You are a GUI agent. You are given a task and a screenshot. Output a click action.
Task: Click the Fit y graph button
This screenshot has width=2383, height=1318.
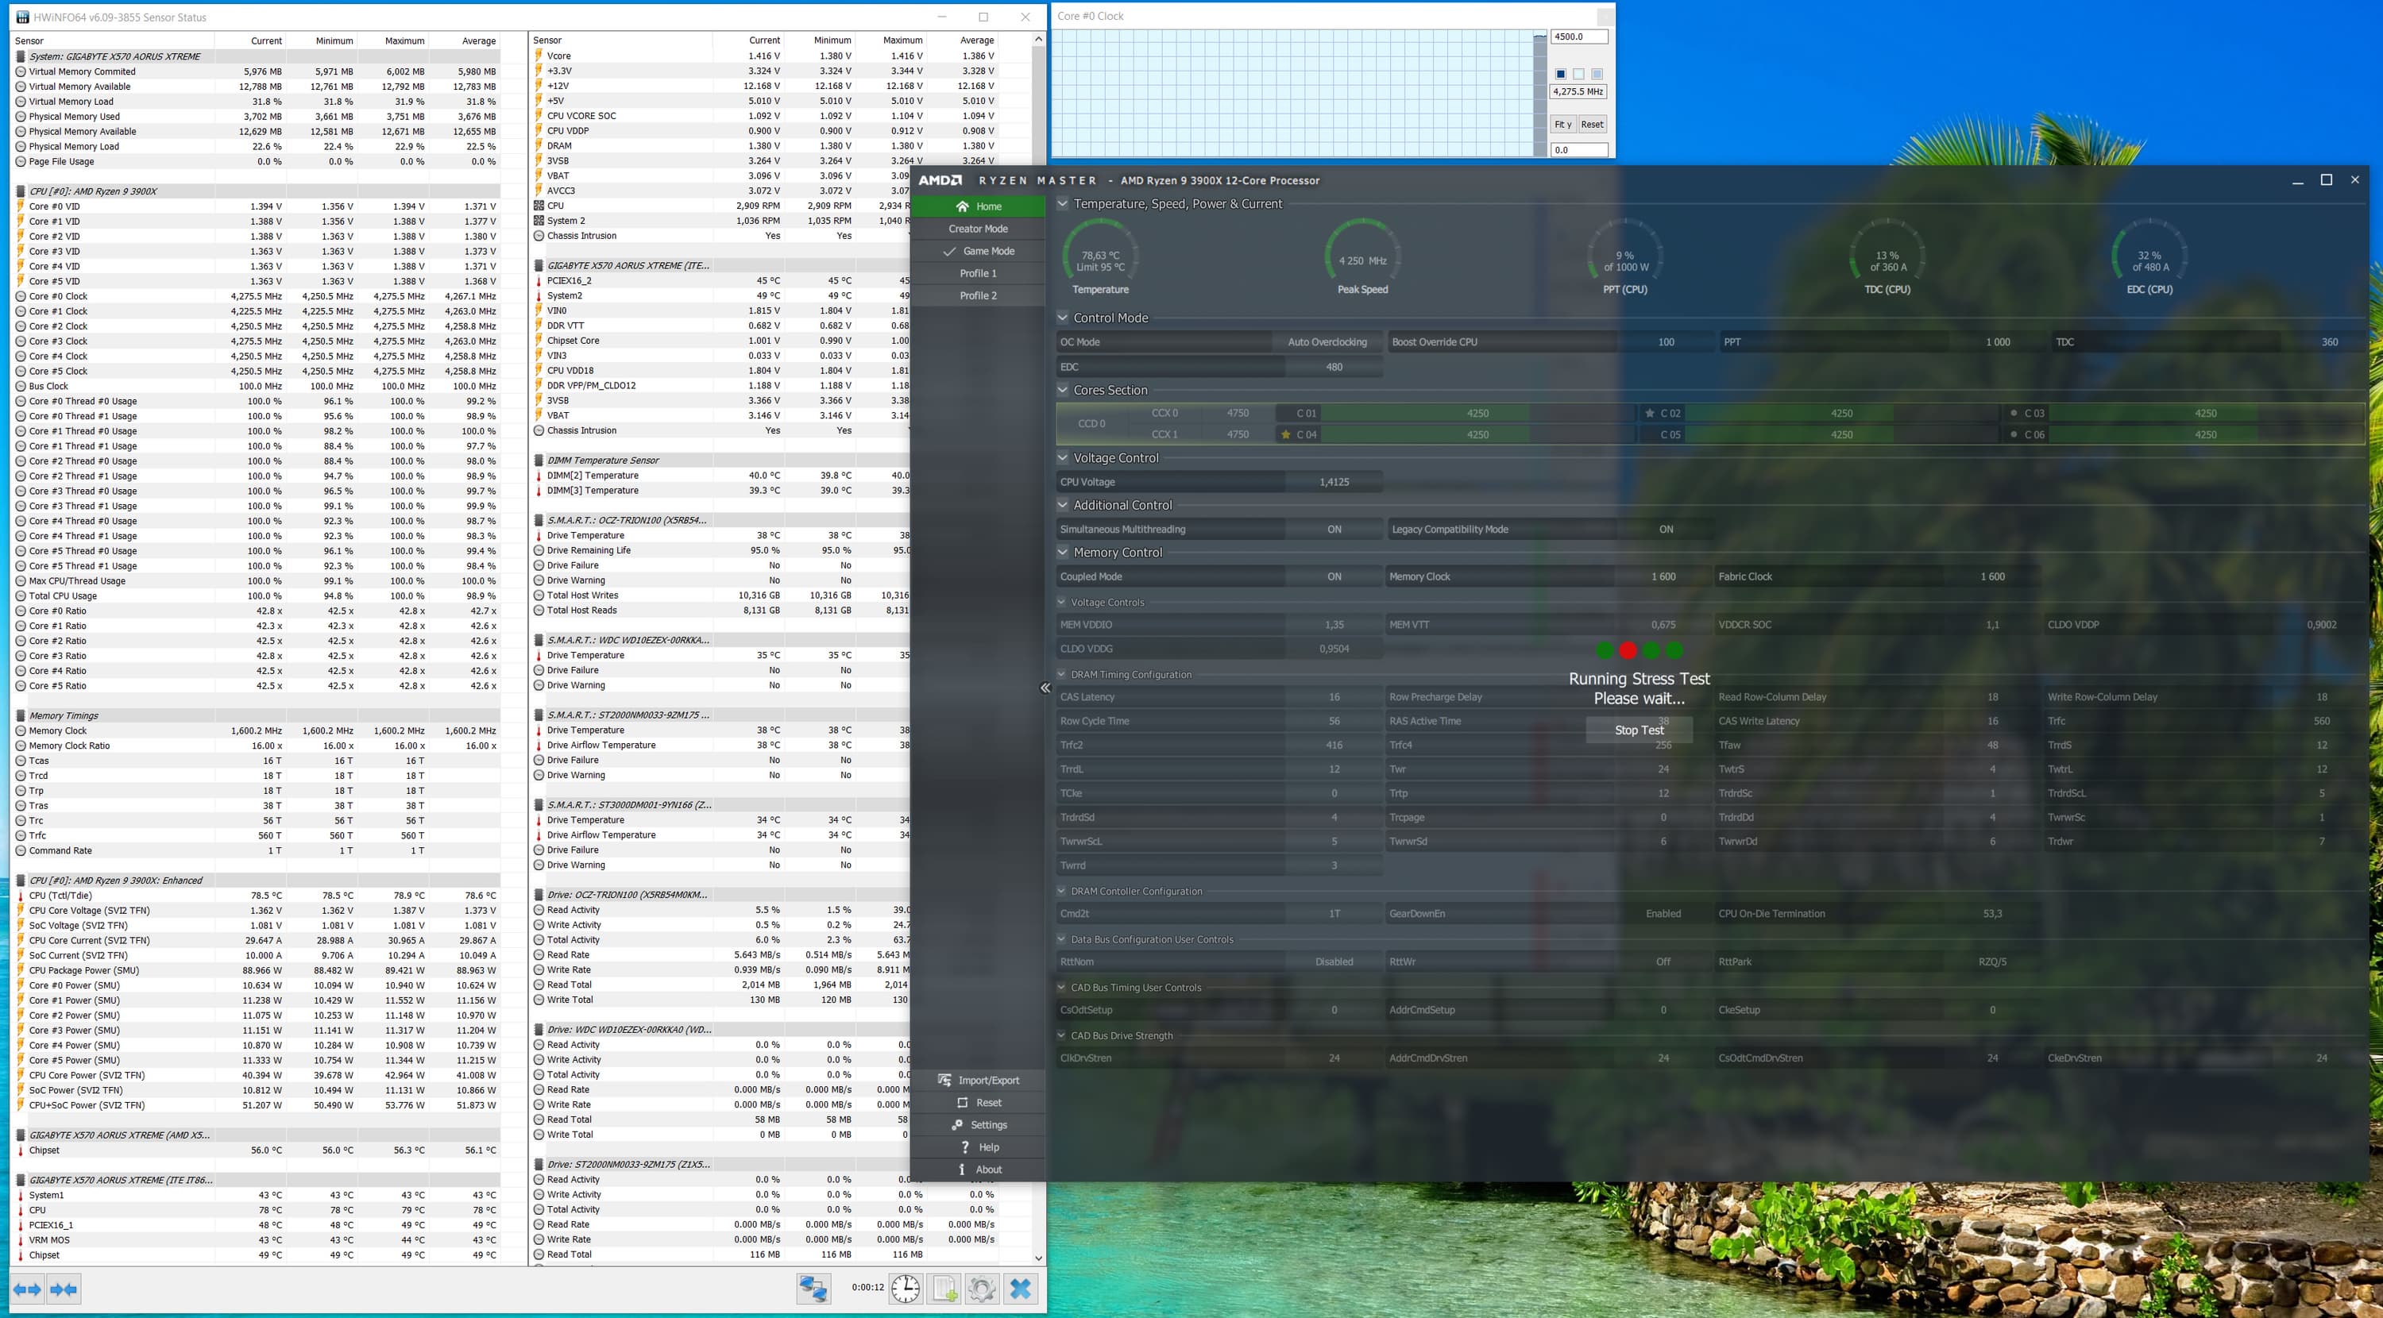pos(1562,124)
